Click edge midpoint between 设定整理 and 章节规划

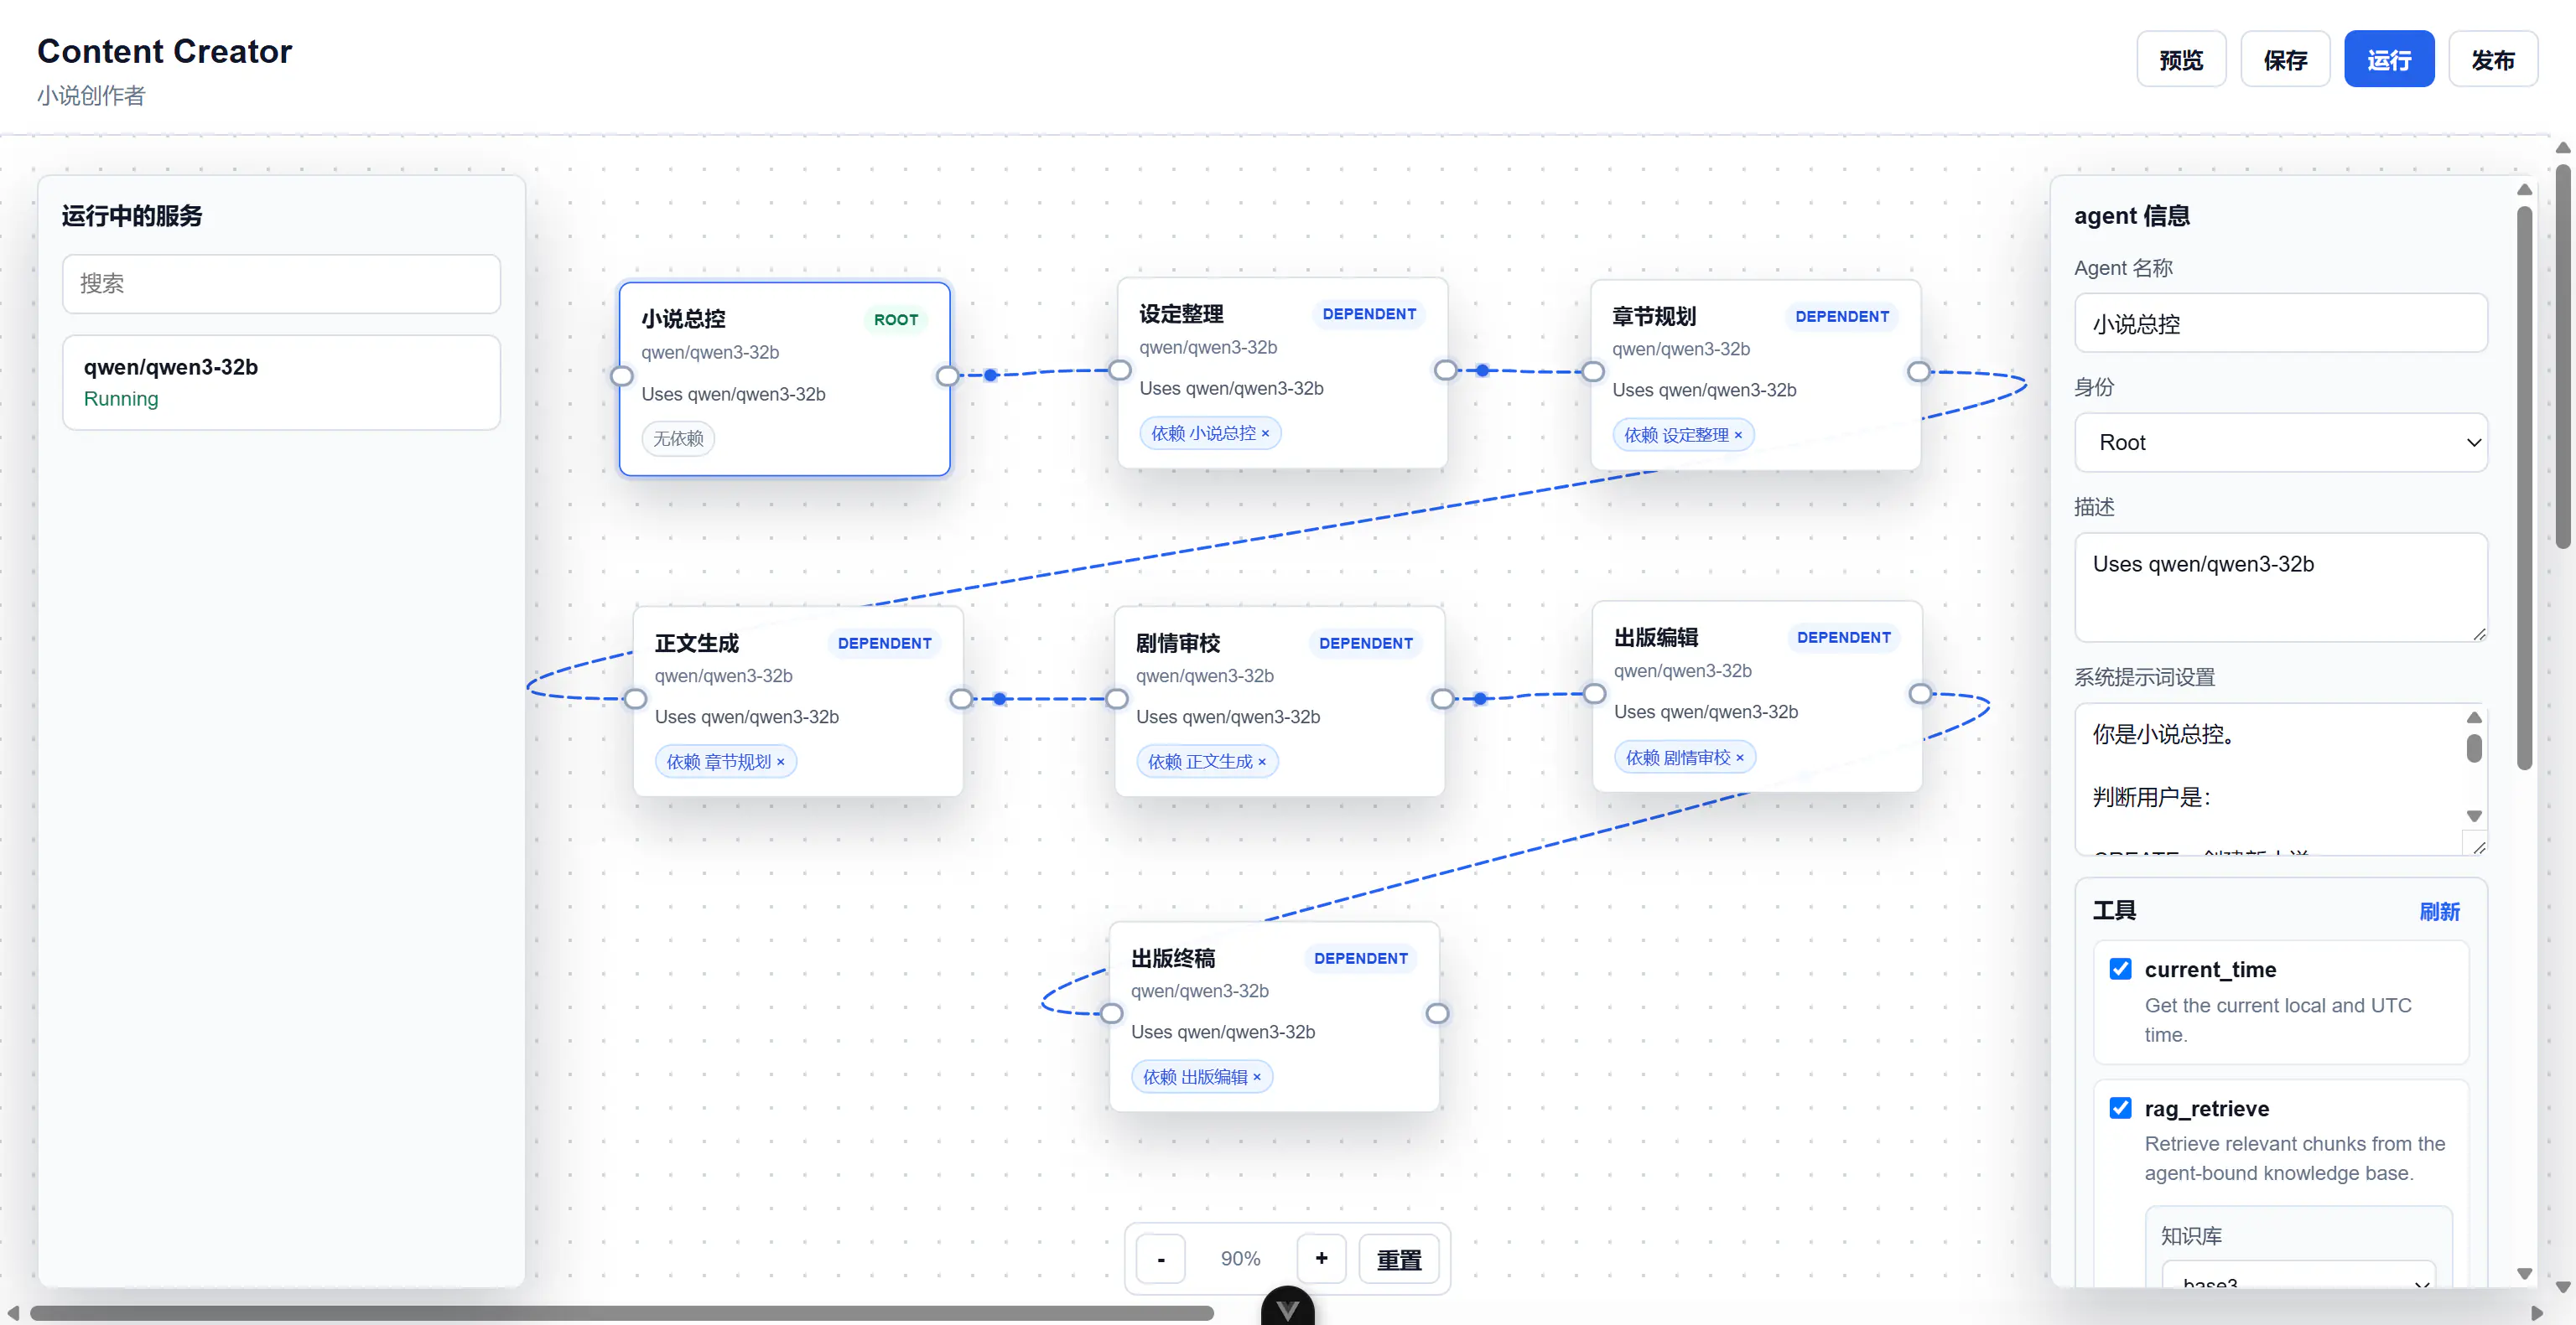[x=1482, y=370]
